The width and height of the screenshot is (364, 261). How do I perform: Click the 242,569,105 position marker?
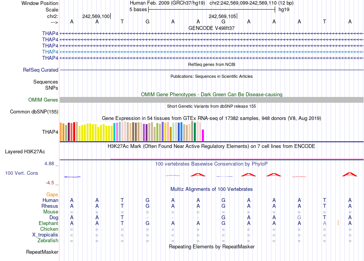(223, 16)
